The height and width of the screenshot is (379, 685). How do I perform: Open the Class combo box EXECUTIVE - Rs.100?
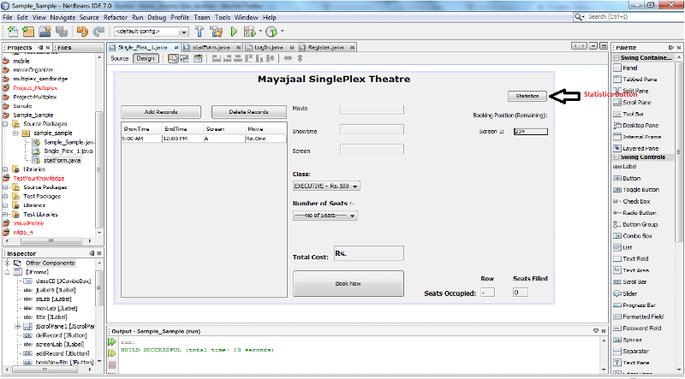point(326,186)
